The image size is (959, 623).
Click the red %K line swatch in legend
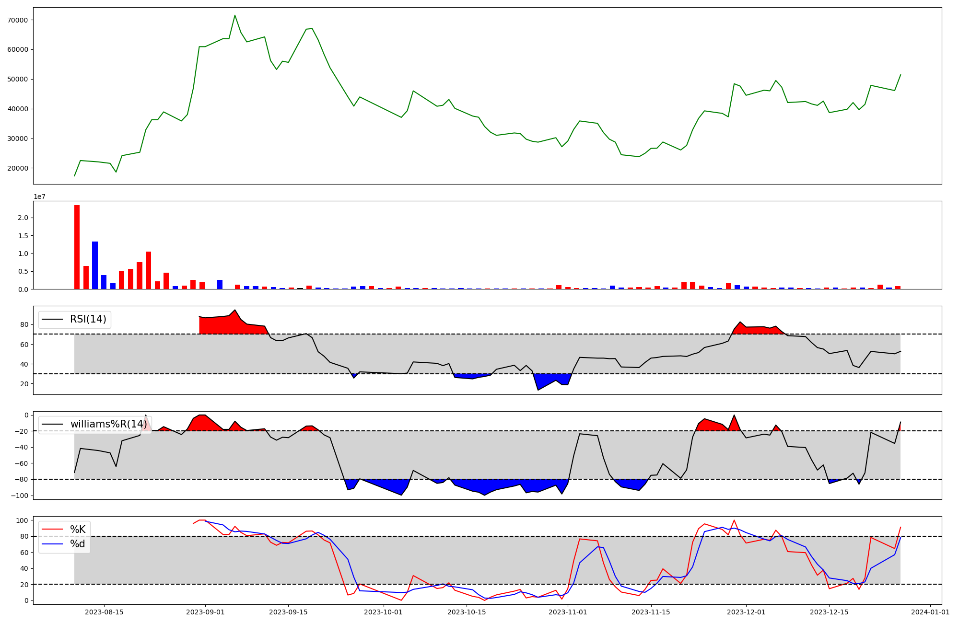(53, 530)
